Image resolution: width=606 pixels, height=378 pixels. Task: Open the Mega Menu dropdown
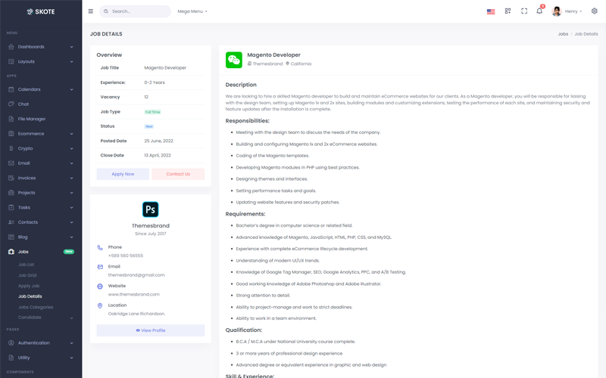[192, 11]
